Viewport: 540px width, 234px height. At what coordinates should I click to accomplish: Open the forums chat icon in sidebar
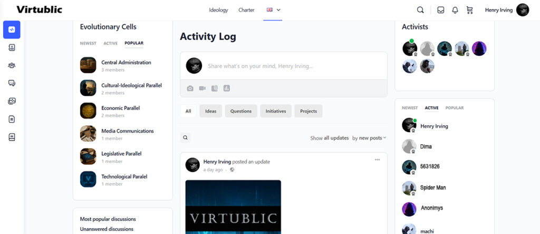[x=12, y=83]
